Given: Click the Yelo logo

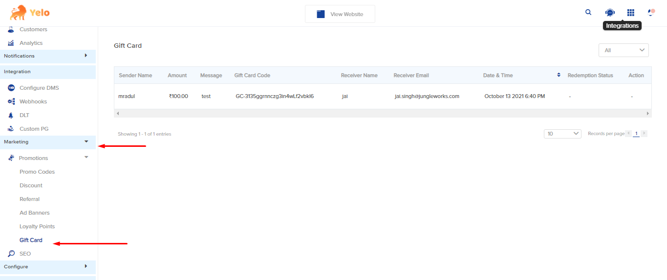Looking at the screenshot, I should click(x=30, y=13).
